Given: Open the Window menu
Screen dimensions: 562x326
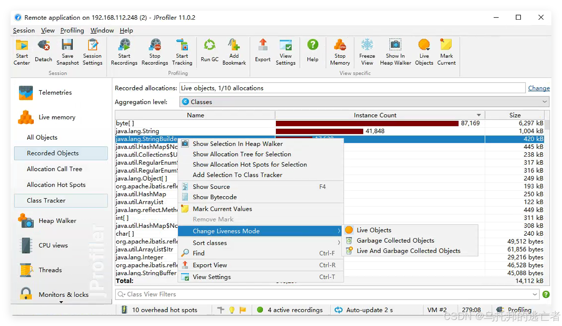Looking at the screenshot, I should 102,31.
